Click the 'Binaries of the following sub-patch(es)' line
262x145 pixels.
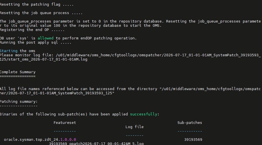coord(80,114)
